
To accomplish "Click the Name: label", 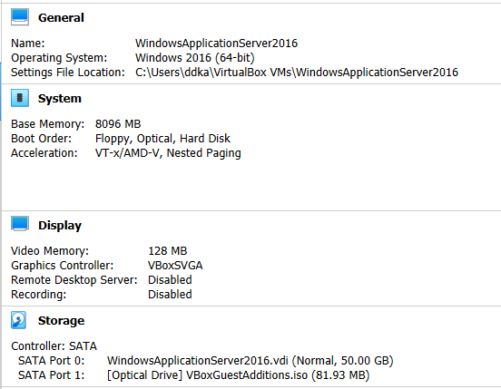I will (28, 44).
